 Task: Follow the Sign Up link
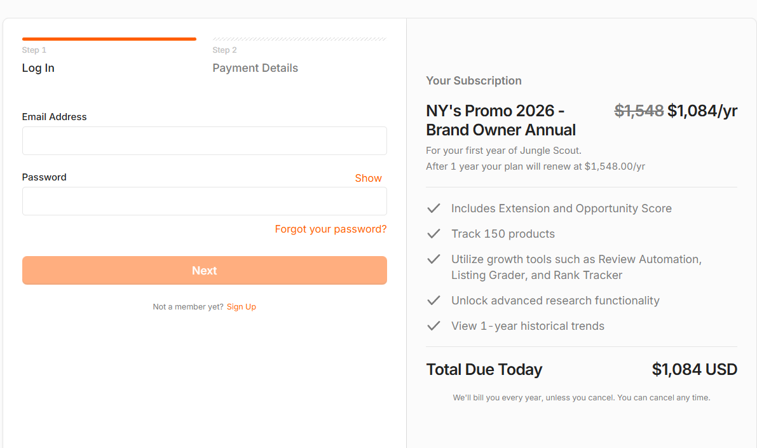click(242, 307)
